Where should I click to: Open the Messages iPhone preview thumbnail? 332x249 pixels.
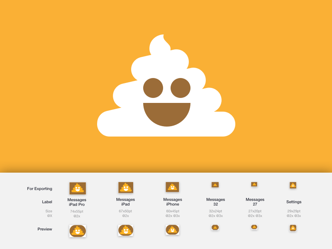click(x=173, y=230)
